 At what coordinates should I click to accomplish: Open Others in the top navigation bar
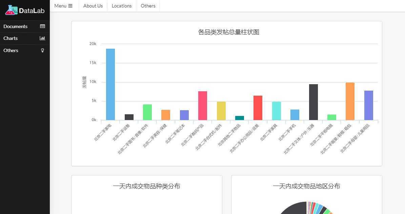[148, 6]
